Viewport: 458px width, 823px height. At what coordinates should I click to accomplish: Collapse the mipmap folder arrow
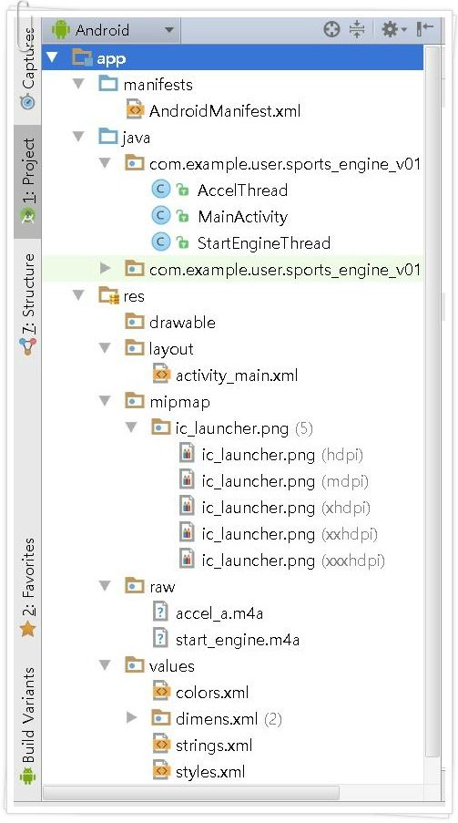pyautogui.click(x=106, y=401)
